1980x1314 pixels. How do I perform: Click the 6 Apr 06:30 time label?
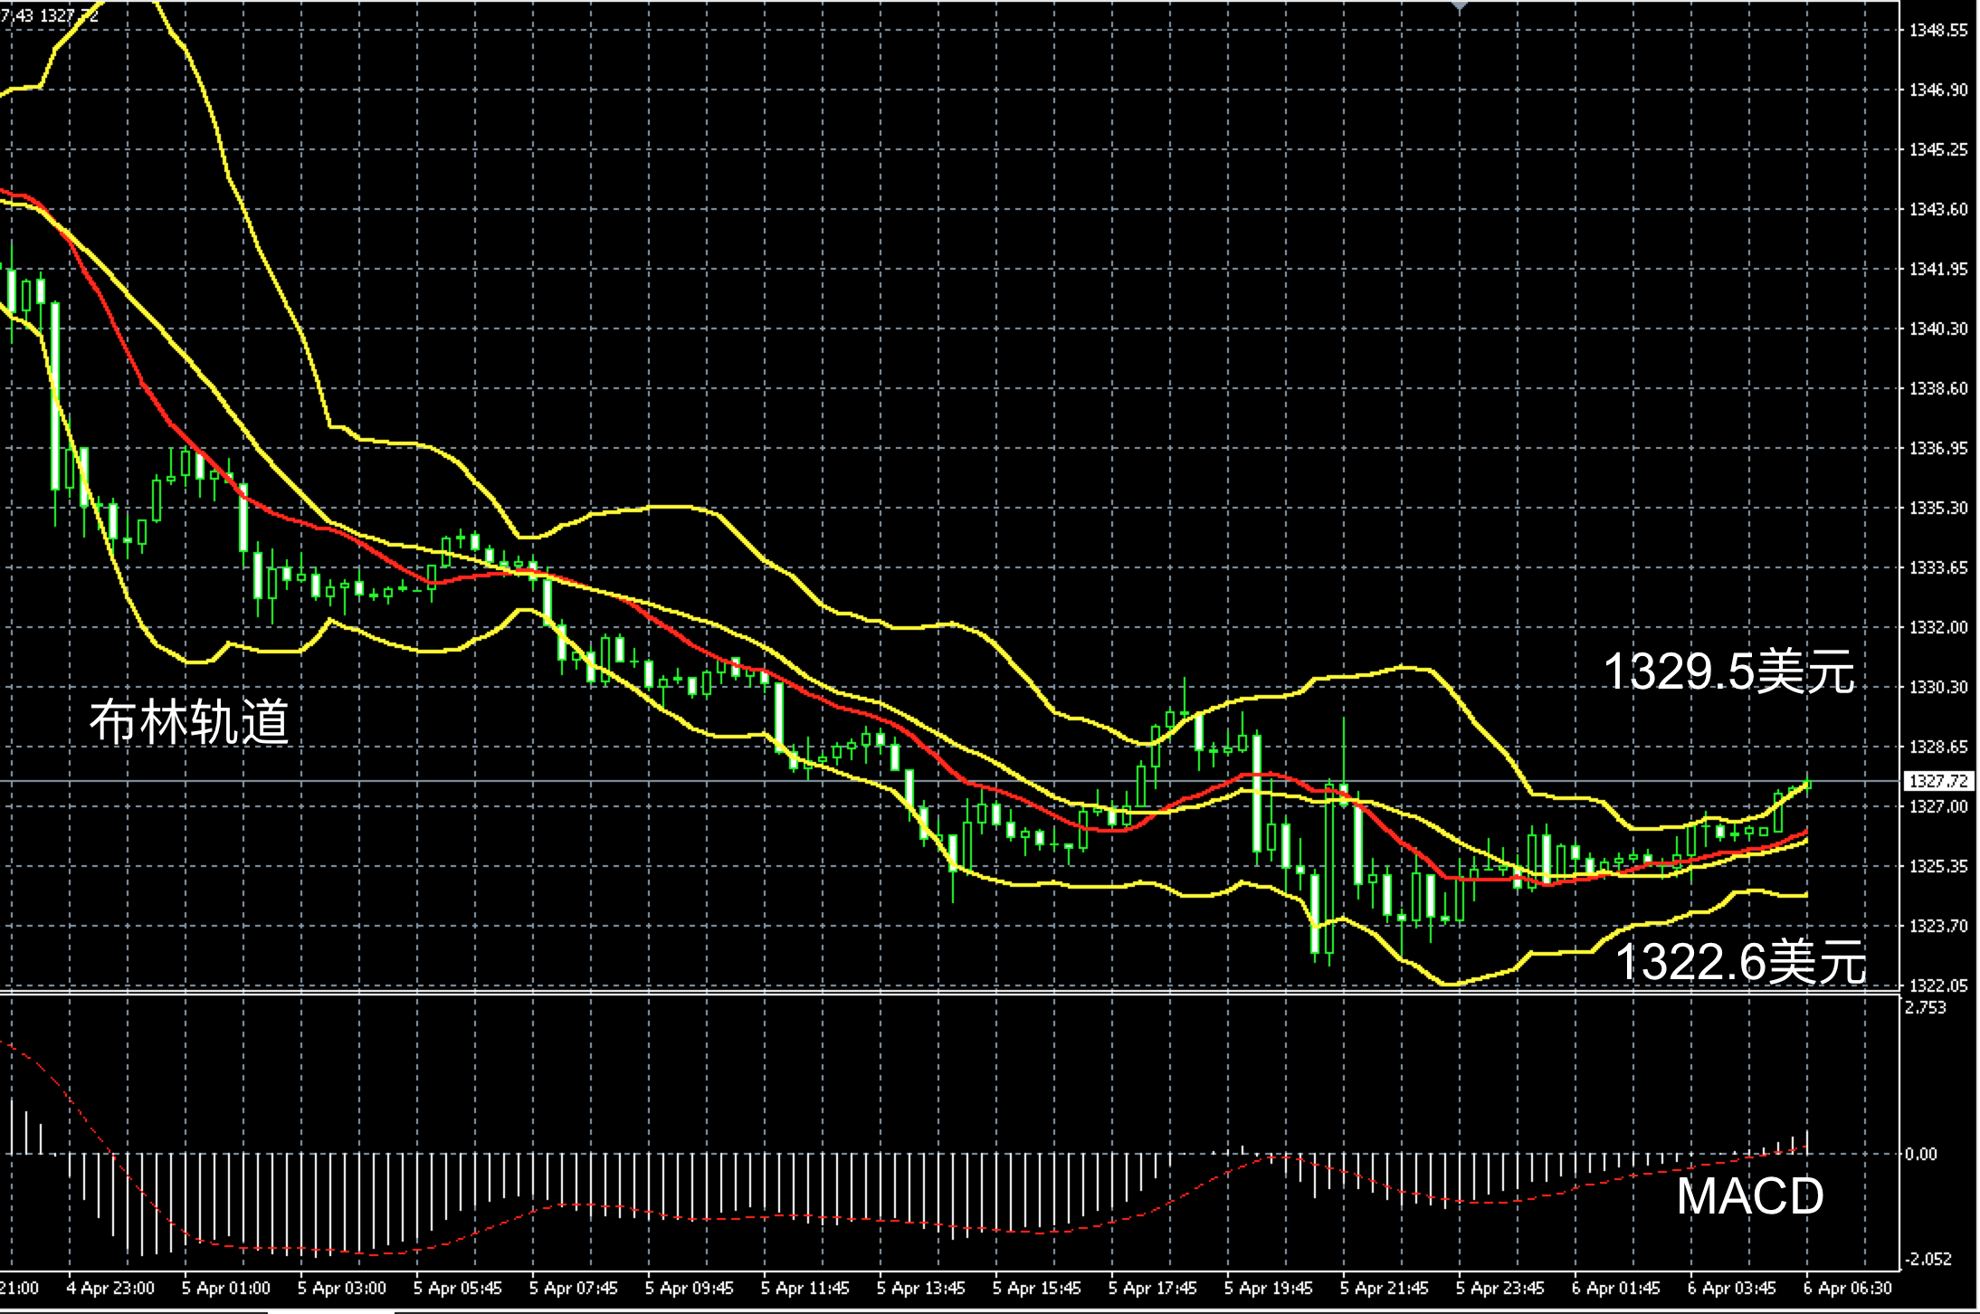click(x=1846, y=1288)
